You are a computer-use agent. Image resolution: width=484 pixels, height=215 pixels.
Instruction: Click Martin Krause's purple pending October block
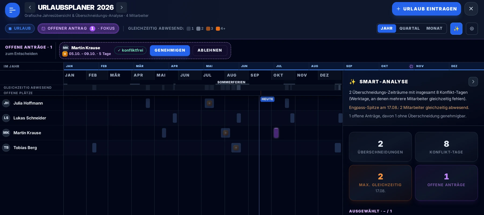276,133
